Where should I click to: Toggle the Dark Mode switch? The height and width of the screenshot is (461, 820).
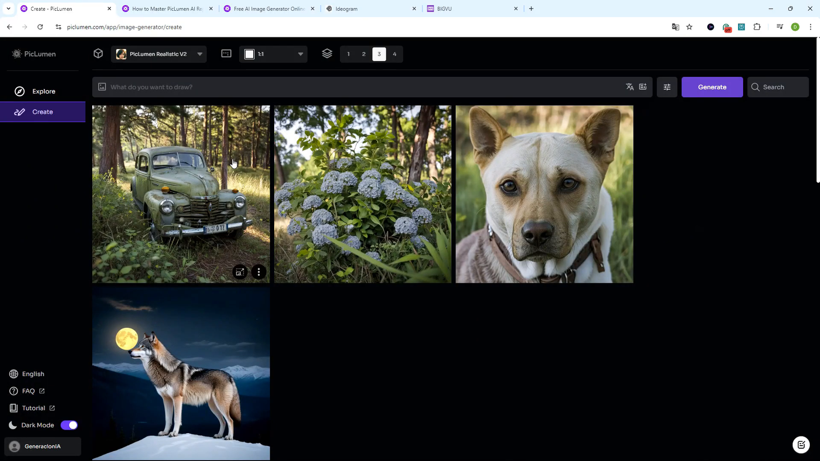69,425
